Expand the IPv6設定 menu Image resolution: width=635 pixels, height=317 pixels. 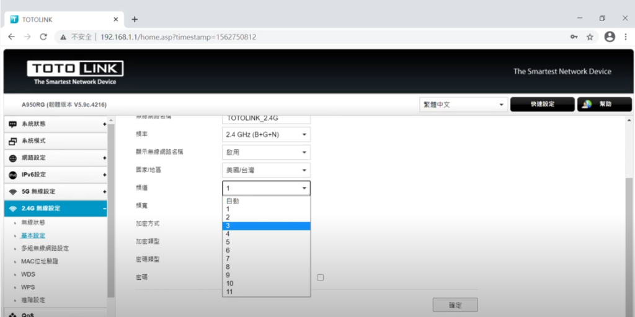[x=104, y=175]
